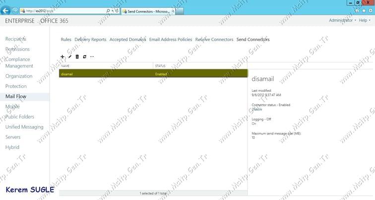375x200 pixels.
Task: Refresh the send connectors list
Action: tap(85, 57)
